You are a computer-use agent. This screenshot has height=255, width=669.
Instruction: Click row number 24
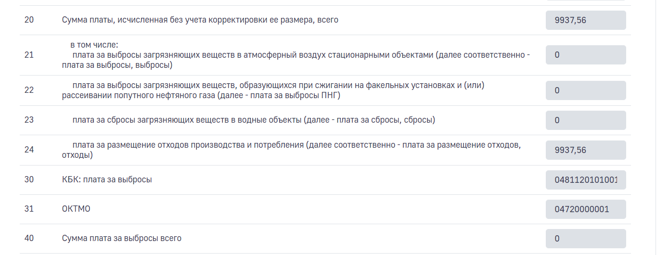click(29, 150)
